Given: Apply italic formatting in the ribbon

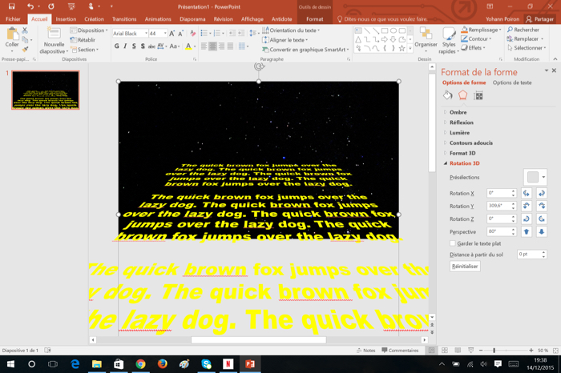Looking at the screenshot, I should pyautogui.click(x=127, y=46).
